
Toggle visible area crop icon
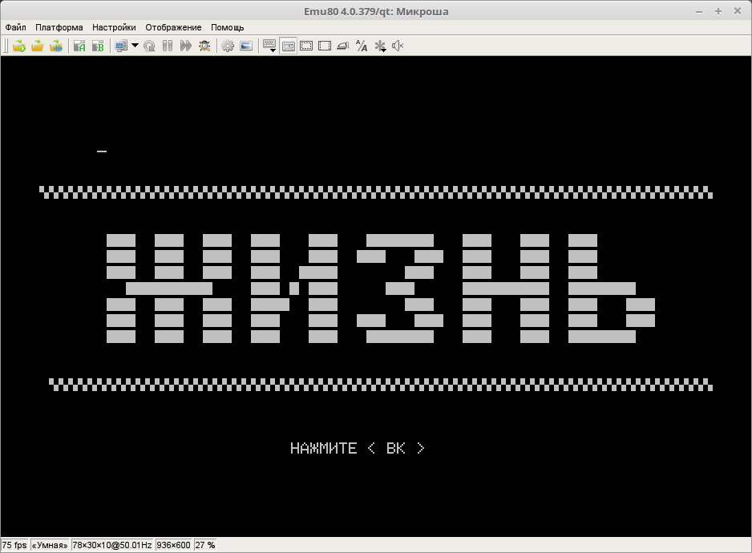306,46
